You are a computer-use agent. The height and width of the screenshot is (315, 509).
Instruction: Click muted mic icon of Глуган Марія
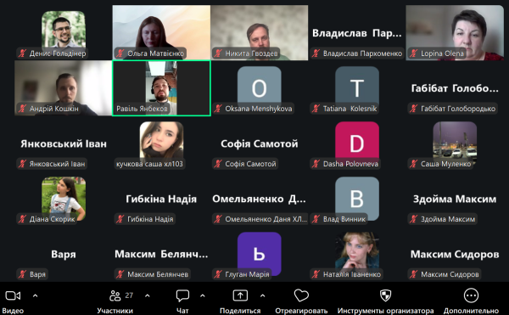pyautogui.click(x=218, y=274)
